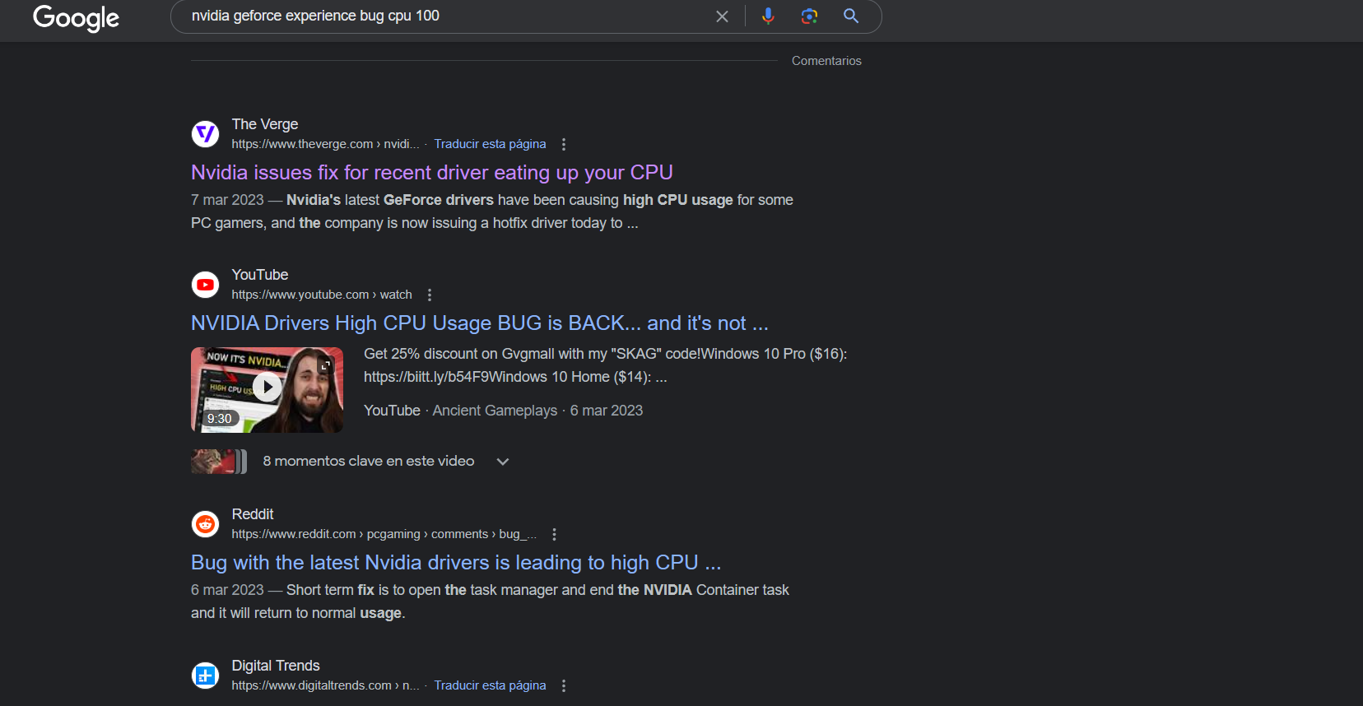The width and height of the screenshot is (1363, 706).
Task: Open 'Bug with the latest Nvidia drivers' link
Action: tap(456, 562)
